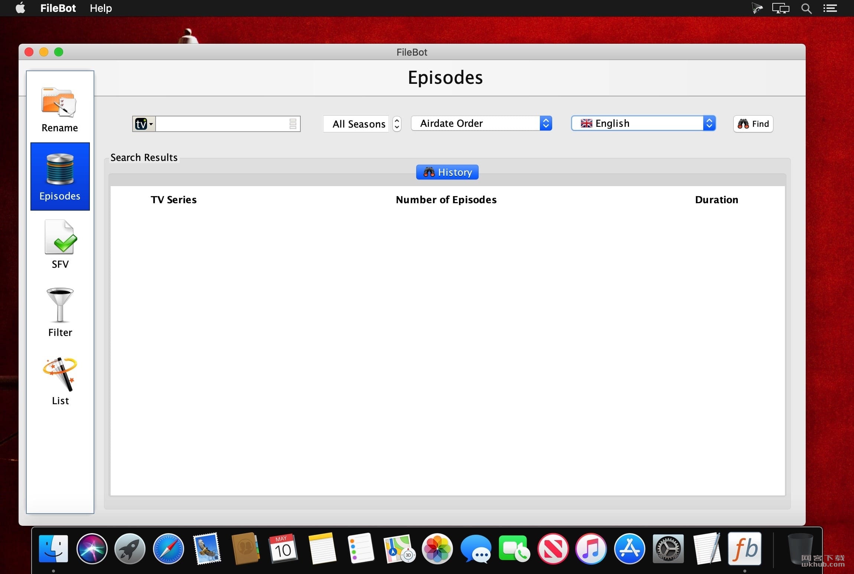The image size is (854, 574).
Task: Open the SFV checksum panel
Action: [x=60, y=245]
